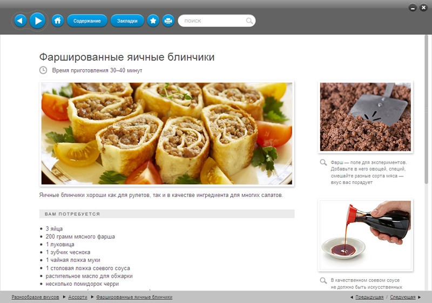Viewport: 432px width, 303px height.
Task: Click the main stuffed pancakes photo
Action: [x=167, y=134]
